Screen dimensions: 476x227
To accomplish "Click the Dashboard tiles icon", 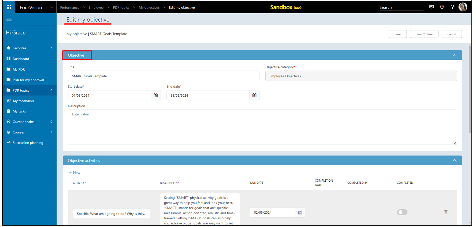I will click(x=9, y=58).
